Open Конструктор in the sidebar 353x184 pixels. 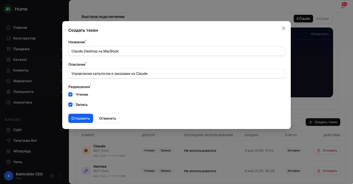click(x=24, y=38)
